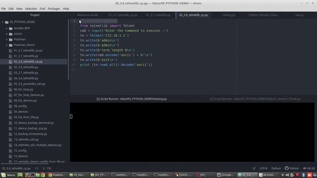317x178 pixels.
Task: Select Script Runner testing.py output tab
Action: pyautogui.click(x=132, y=99)
